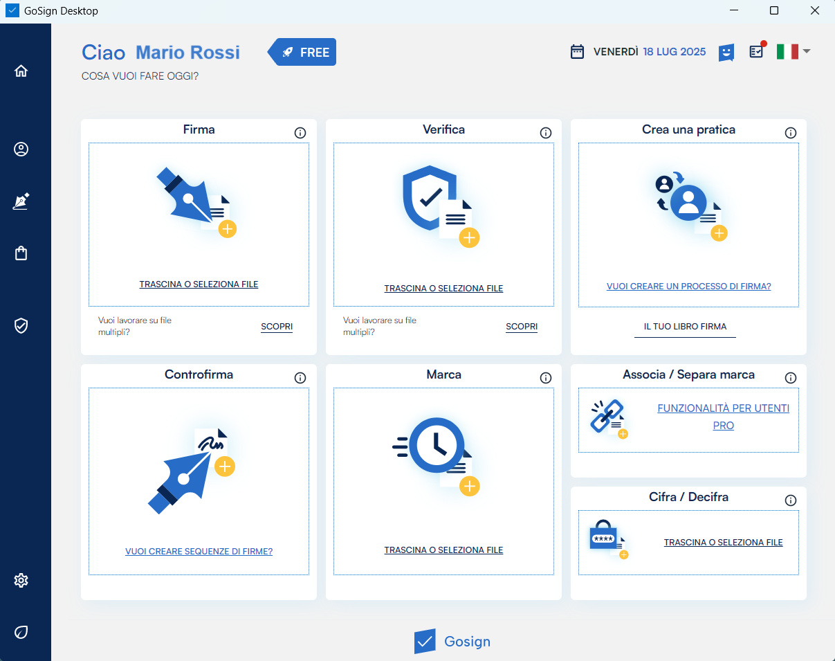
Task: Show info for the Marca card
Action: [x=546, y=378]
